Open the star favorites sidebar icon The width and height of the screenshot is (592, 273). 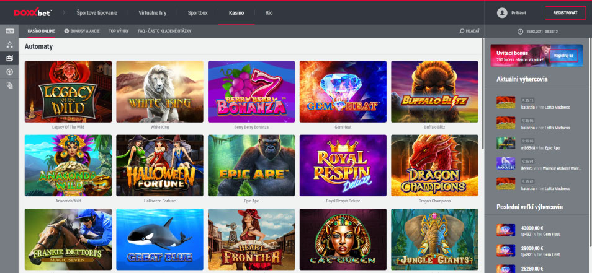click(9, 45)
